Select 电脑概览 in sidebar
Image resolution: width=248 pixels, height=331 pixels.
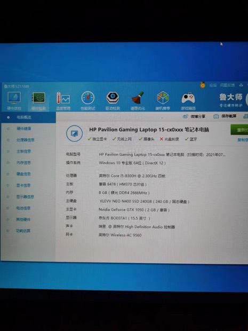click(28, 117)
